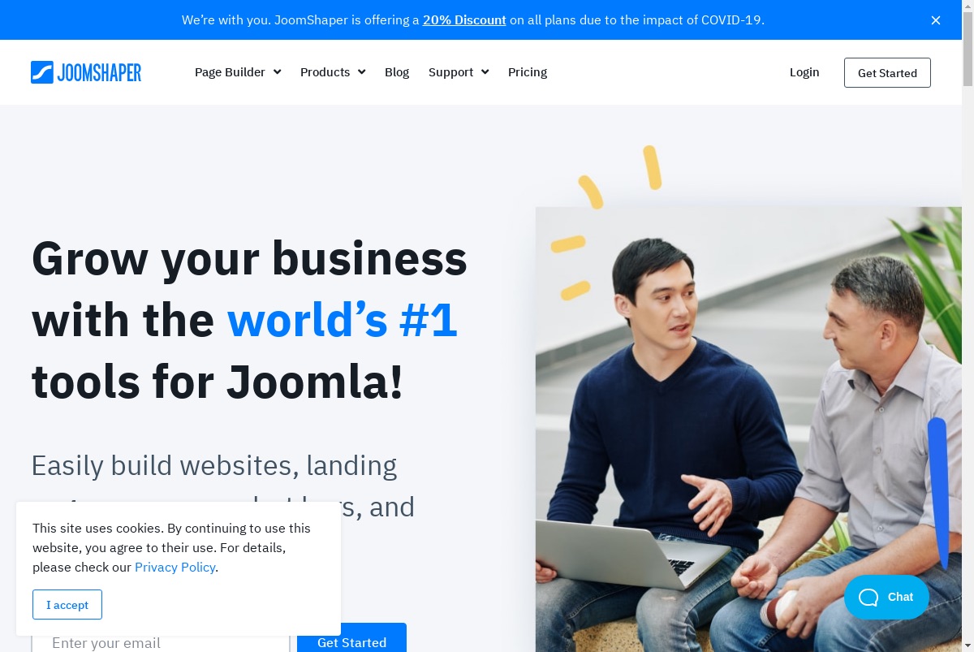
Task: Open the Pricing page
Action: coord(528,72)
